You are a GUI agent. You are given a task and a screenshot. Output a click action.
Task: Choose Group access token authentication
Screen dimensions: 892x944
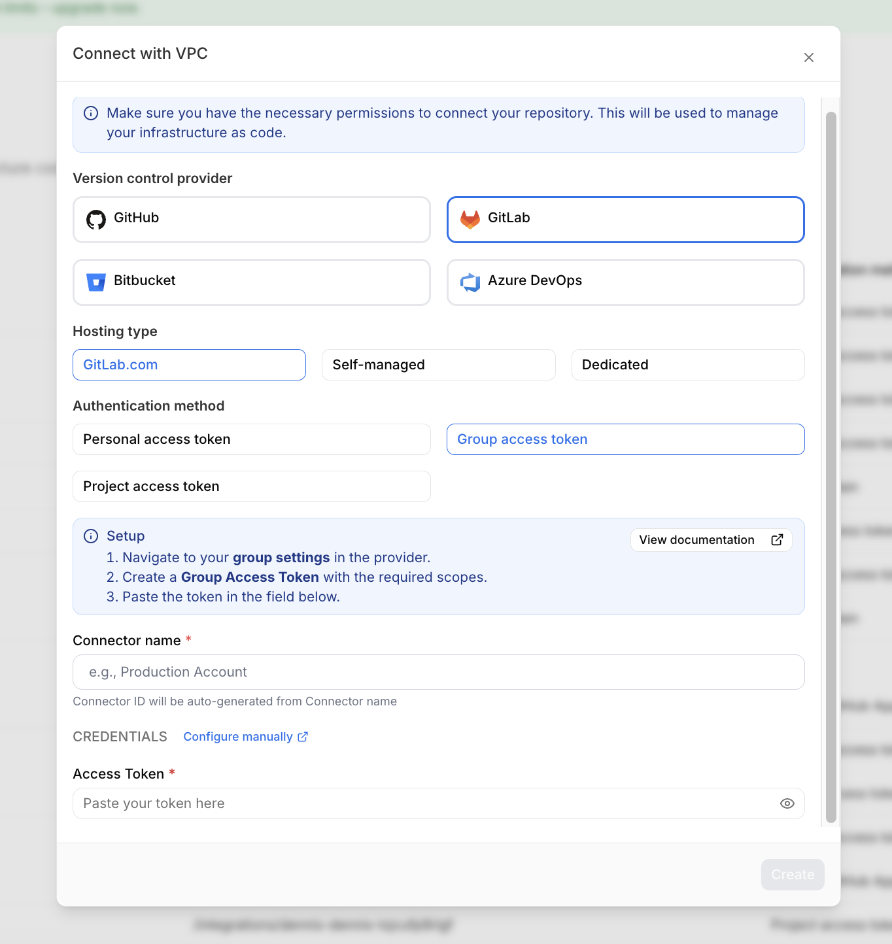click(x=626, y=439)
